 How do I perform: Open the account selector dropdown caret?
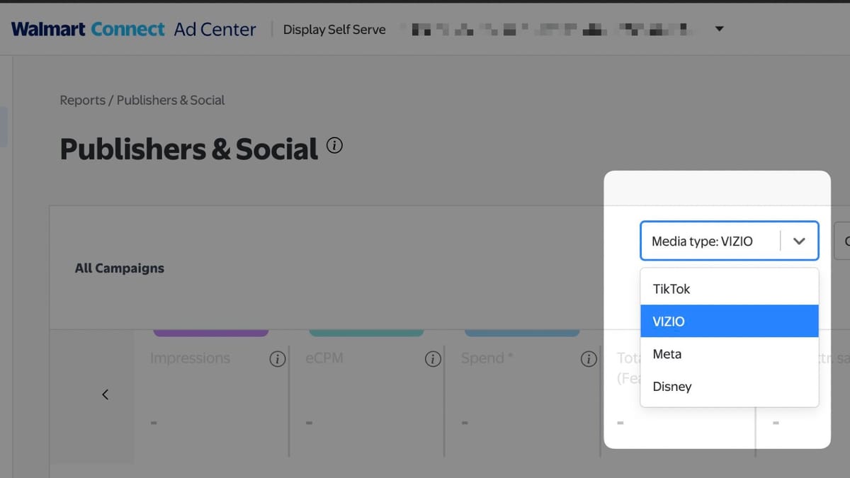click(x=719, y=28)
